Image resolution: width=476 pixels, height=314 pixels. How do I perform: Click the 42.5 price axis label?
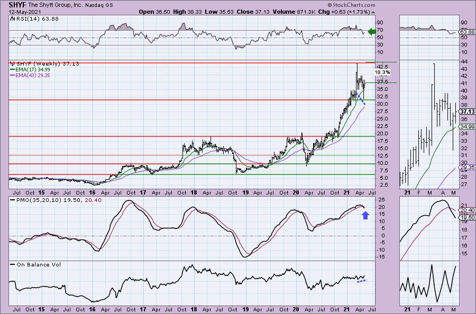click(x=382, y=67)
